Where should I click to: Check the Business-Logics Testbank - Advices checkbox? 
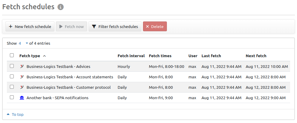coord(12,66)
